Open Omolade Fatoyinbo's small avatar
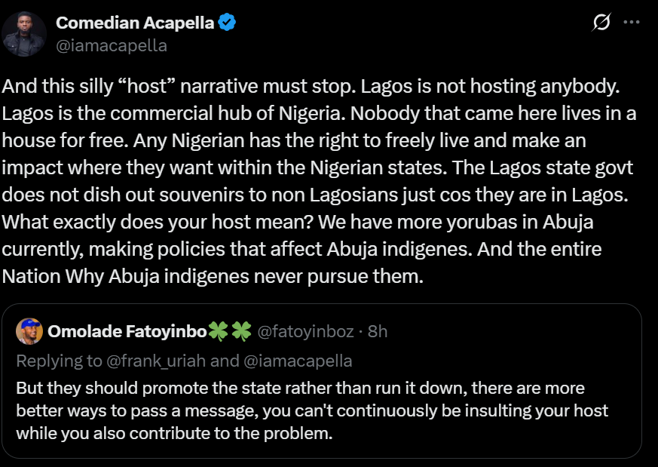658x467 pixels. pyautogui.click(x=29, y=331)
